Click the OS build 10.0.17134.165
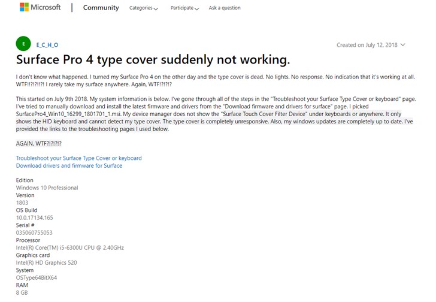 tap(35, 218)
